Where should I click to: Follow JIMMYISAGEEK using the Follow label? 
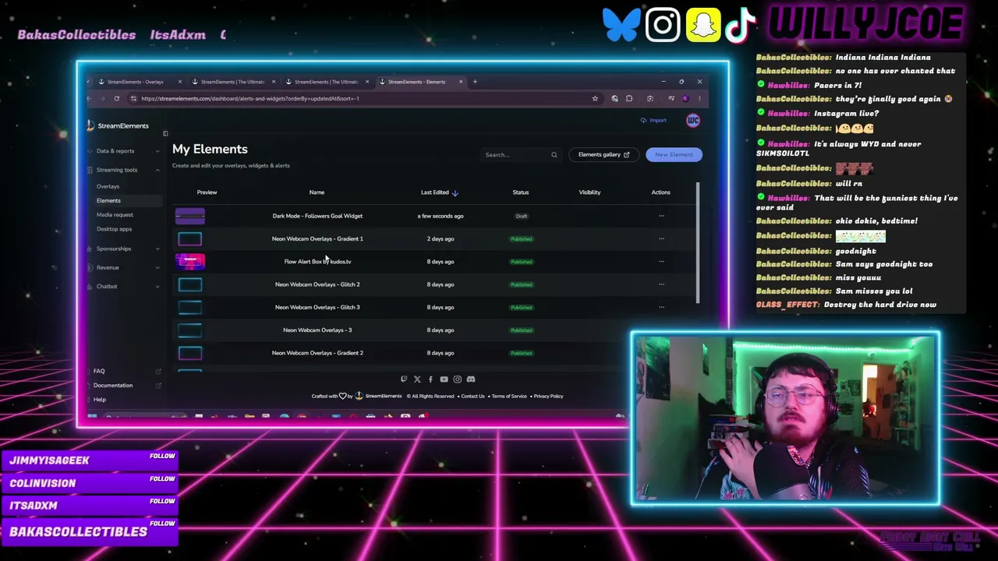point(162,456)
